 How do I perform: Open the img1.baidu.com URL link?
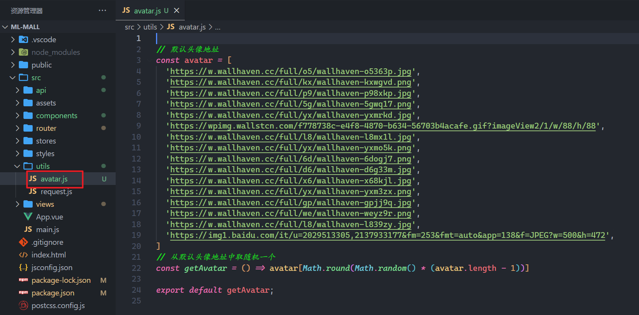coord(388,235)
